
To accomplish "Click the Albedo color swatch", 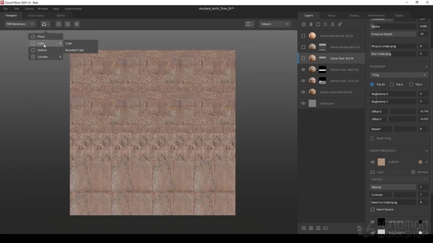I will (381, 162).
